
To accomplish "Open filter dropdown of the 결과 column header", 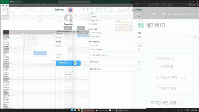I will click(88, 34).
